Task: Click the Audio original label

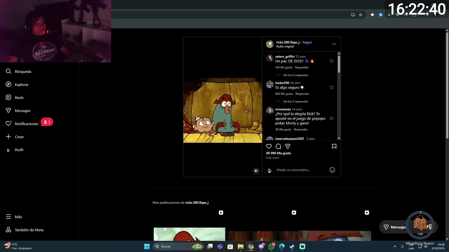Action: 285,47
